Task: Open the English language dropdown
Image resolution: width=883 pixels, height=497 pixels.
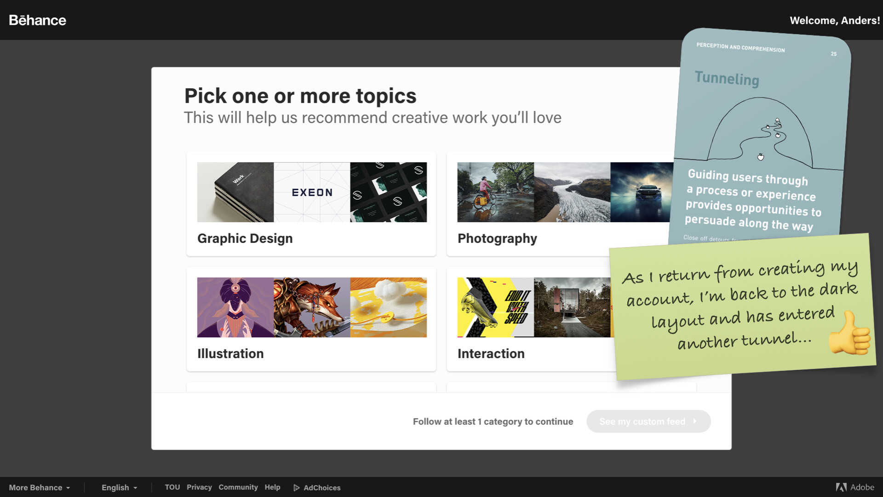Action: (x=119, y=487)
